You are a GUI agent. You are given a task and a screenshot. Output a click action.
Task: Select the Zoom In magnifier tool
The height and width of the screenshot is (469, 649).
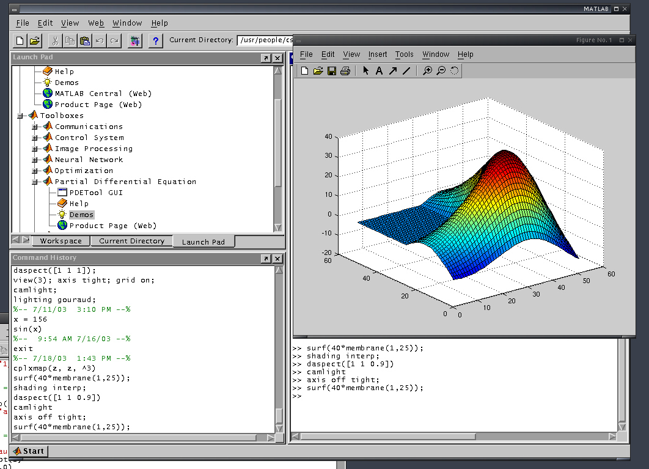tap(427, 71)
